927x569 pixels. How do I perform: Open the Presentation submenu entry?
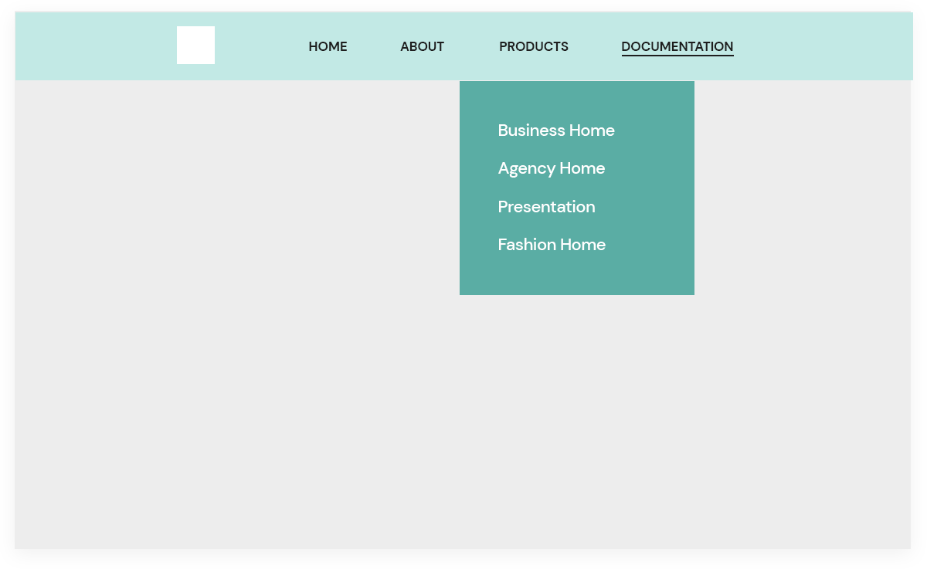pos(546,207)
